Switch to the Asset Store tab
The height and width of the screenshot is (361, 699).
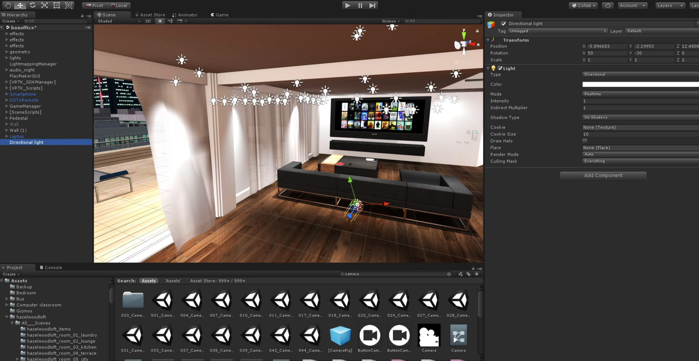tap(150, 15)
